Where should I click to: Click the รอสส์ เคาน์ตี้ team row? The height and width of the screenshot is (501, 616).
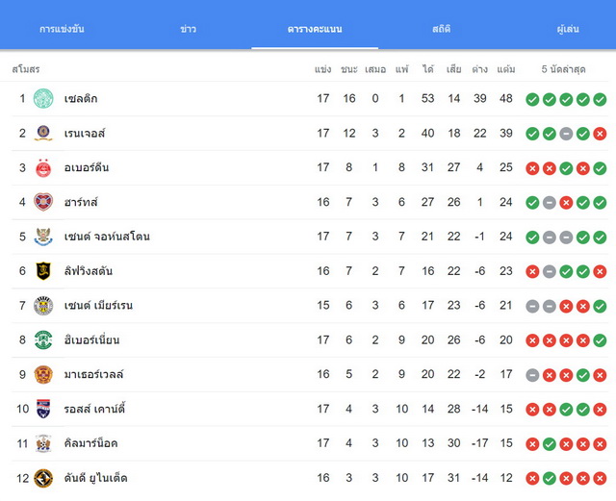point(310,409)
